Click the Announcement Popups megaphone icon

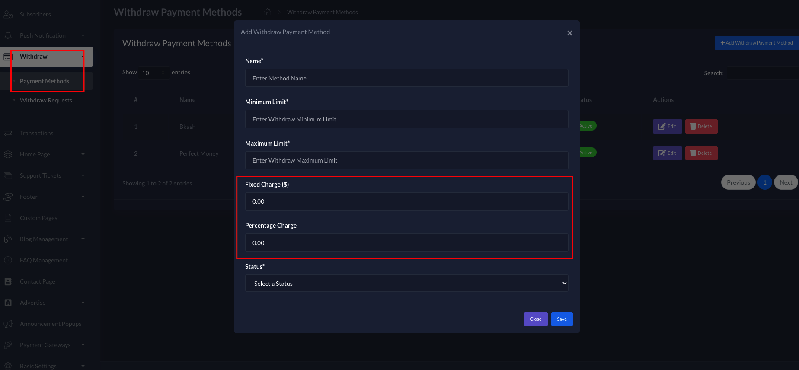8,324
